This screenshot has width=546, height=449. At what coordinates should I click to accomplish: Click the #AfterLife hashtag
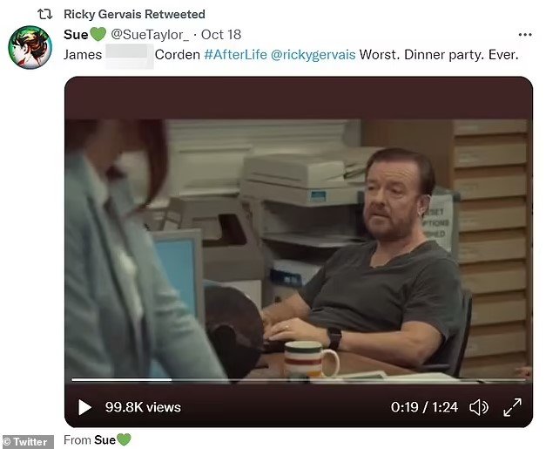click(x=235, y=55)
